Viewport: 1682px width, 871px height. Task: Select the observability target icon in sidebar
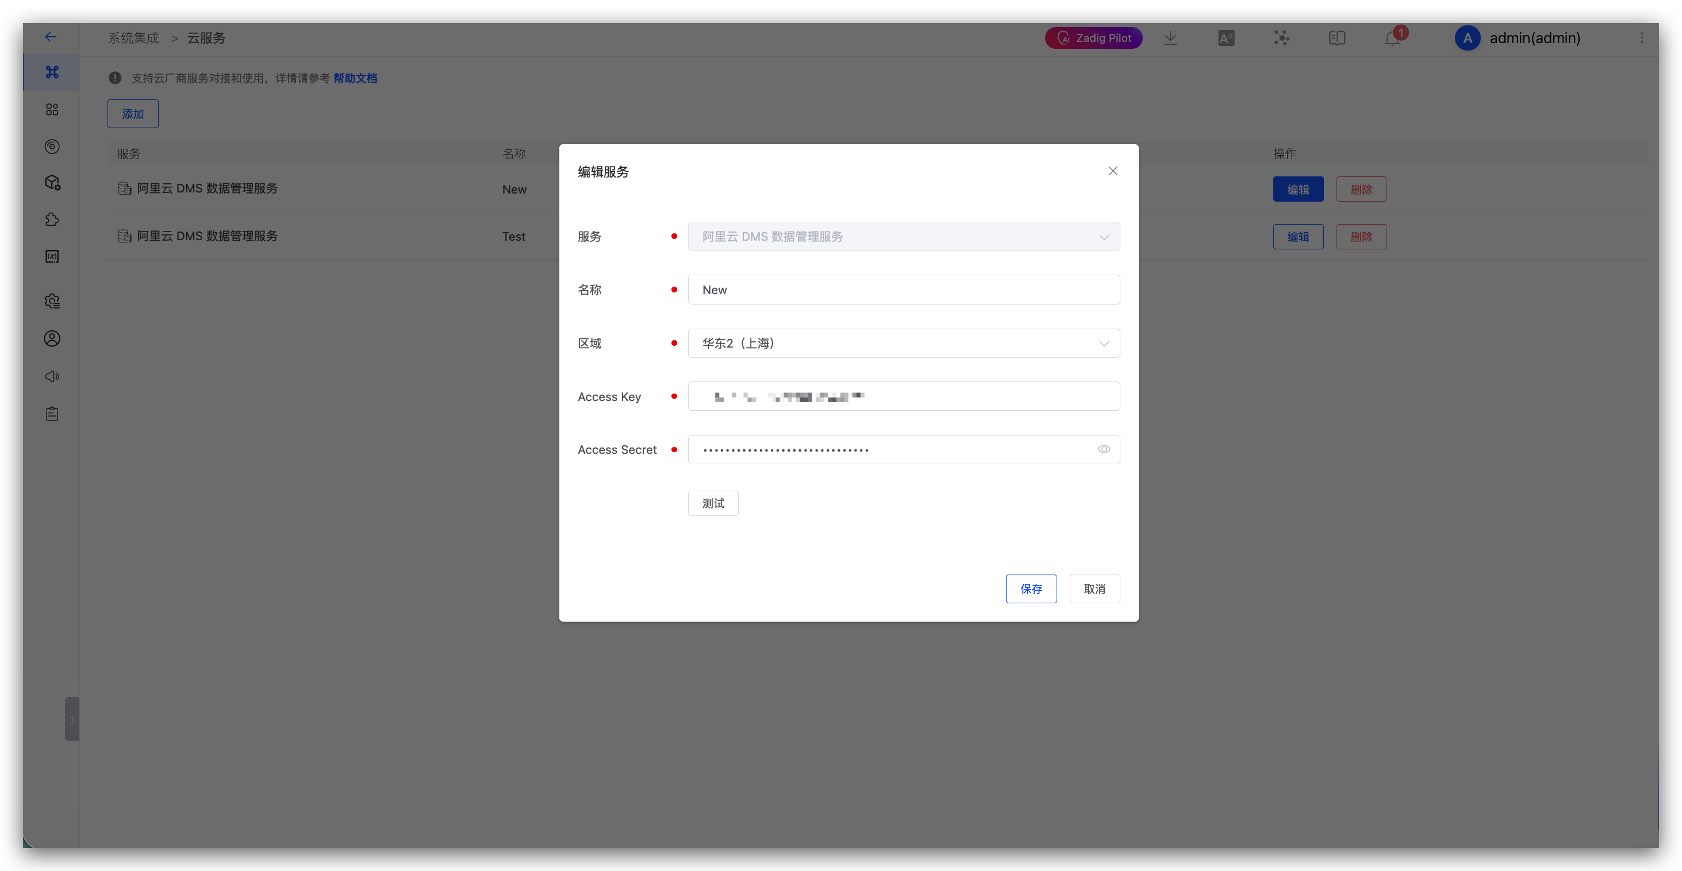coord(52,146)
